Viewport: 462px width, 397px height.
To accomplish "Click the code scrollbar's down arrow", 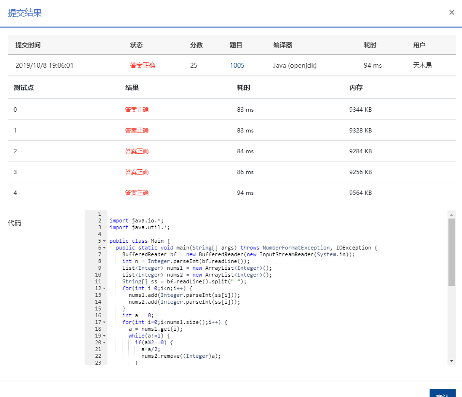I will pyautogui.click(x=451, y=360).
